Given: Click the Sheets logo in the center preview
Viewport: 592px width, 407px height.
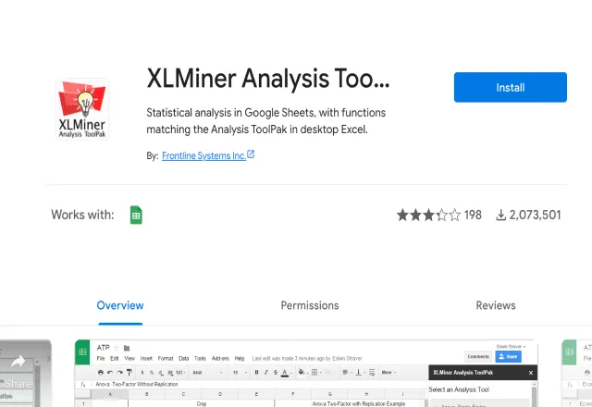Looking at the screenshot, I should (x=82, y=351).
